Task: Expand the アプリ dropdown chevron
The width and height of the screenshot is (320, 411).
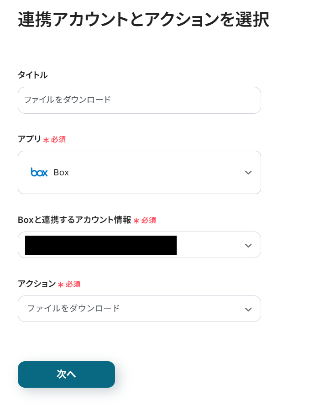Action: 248,173
